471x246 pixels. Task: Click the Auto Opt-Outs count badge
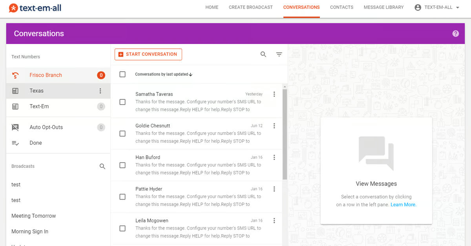point(101,127)
